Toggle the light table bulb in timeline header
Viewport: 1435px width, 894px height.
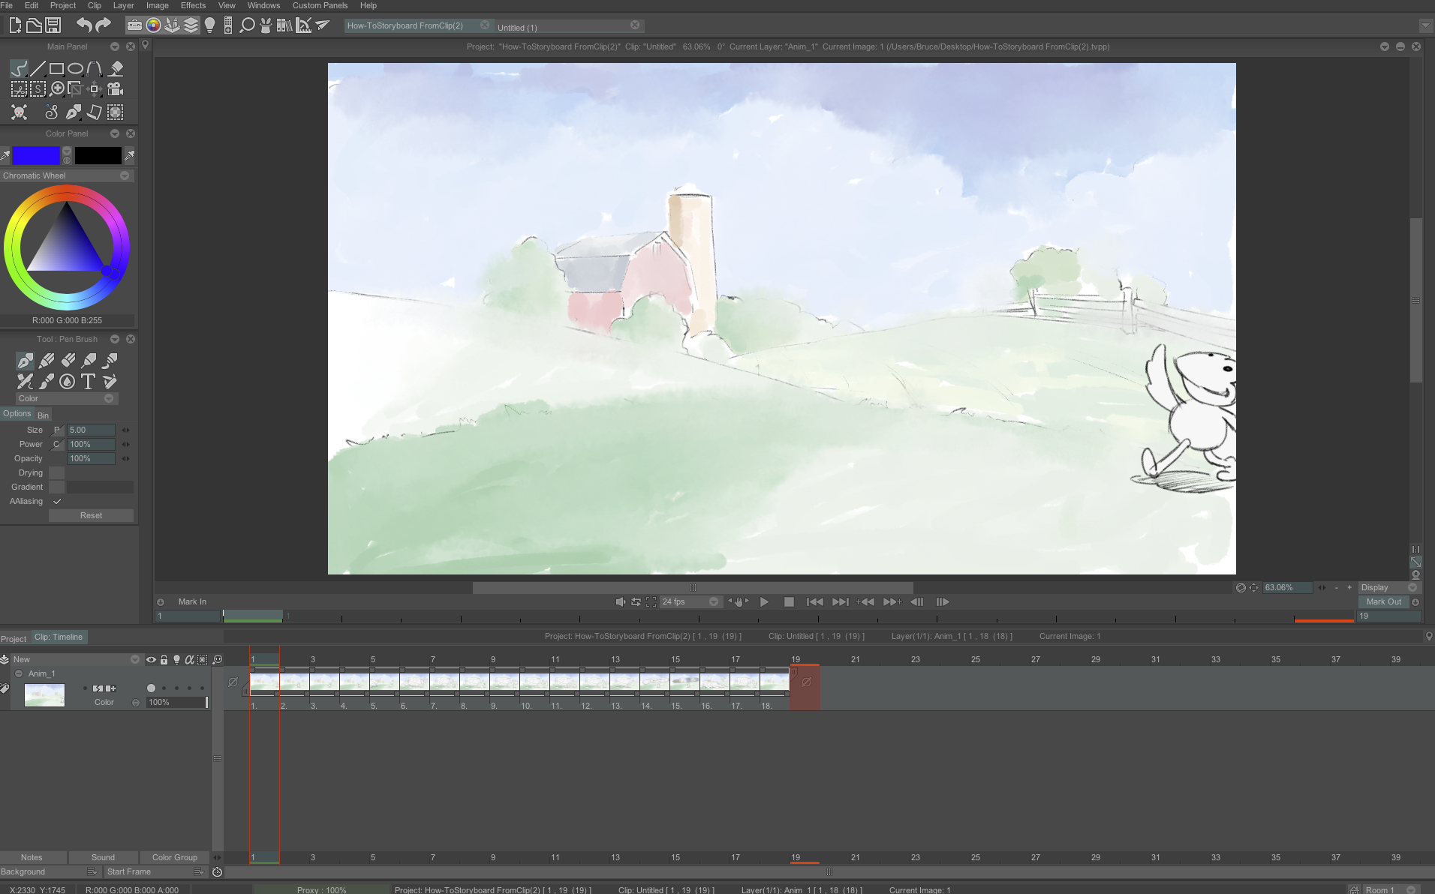176,660
